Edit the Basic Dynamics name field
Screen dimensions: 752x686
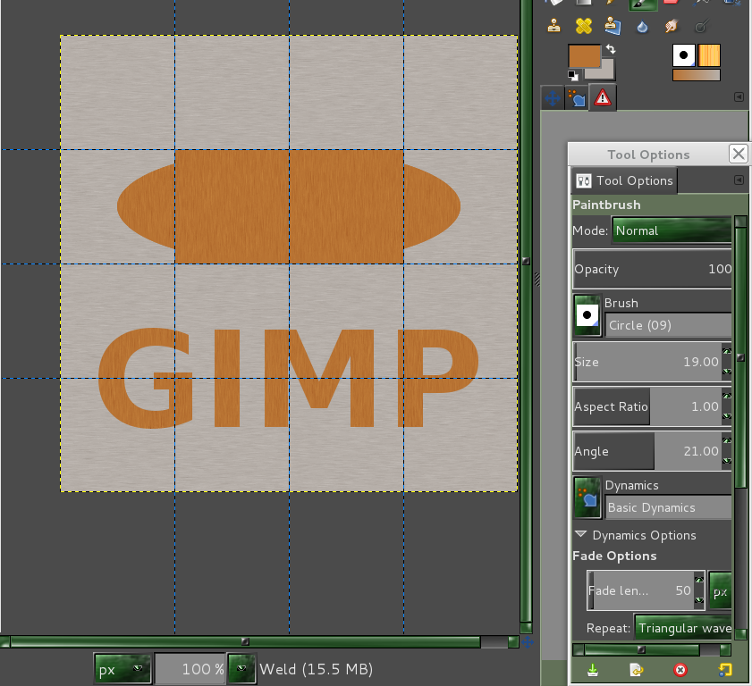pos(669,507)
